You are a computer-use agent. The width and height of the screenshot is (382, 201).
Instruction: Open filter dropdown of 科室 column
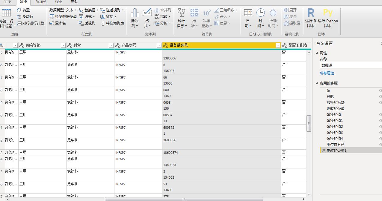[111, 45]
